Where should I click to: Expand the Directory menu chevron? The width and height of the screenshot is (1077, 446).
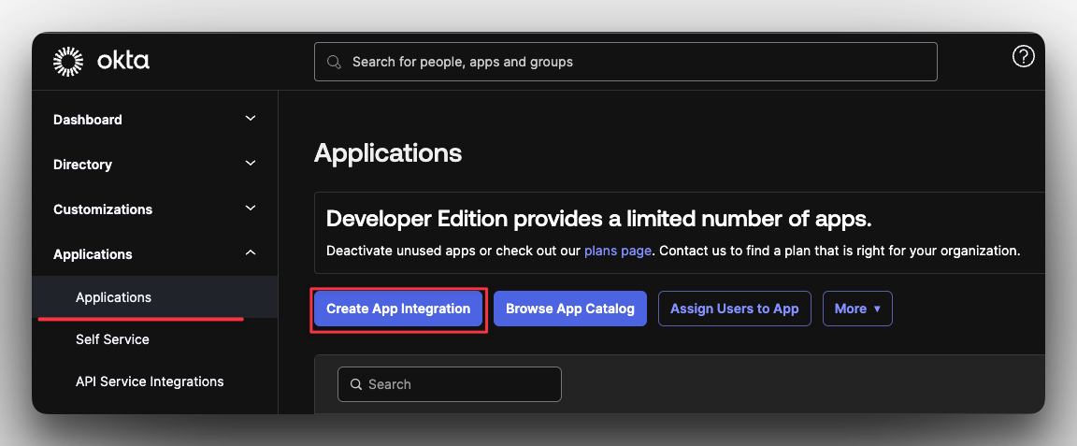[x=251, y=164]
